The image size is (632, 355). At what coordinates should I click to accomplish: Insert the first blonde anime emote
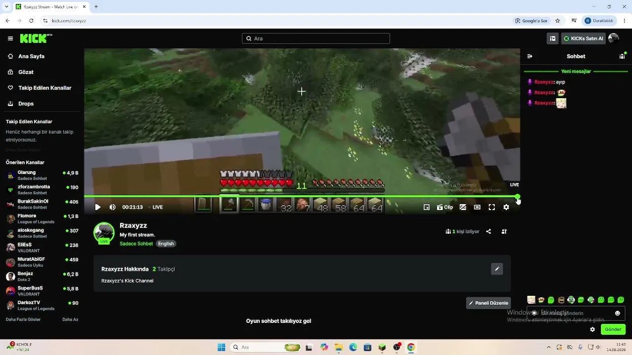531,300
